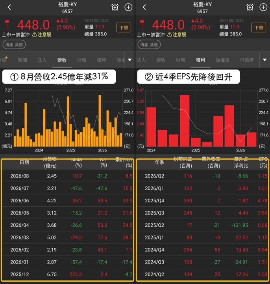Tap the tallest orange revenue bar
270x284 pixels.
point(100,121)
